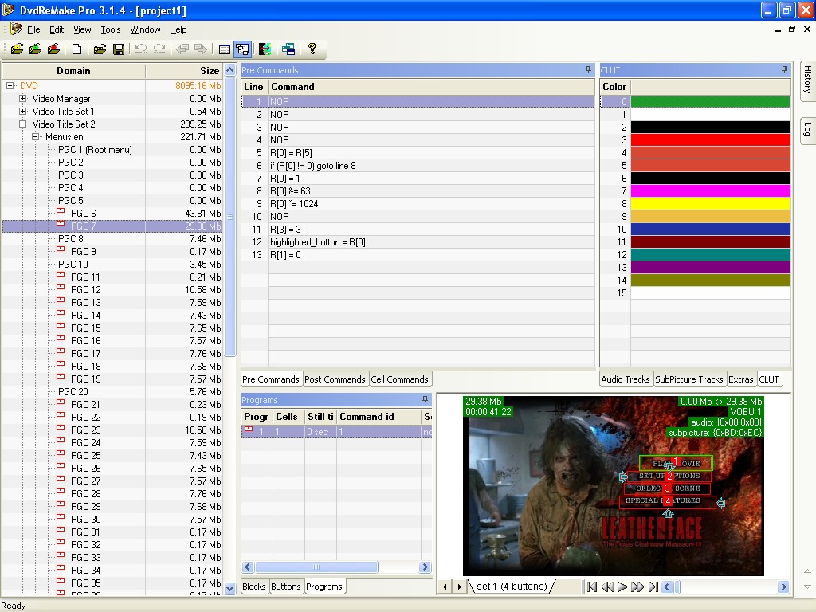This screenshot has height=612, width=816.
Task: Expand Video Title Set 1
Action: (22, 112)
